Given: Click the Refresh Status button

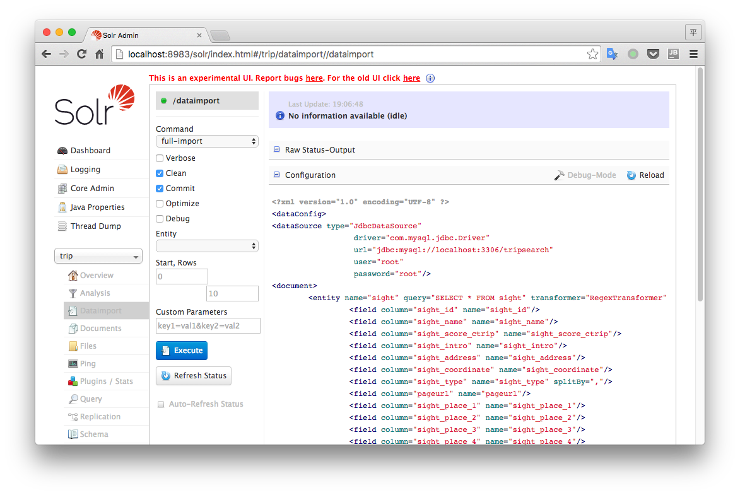Looking at the screenshot, I should tap(194, 376).
